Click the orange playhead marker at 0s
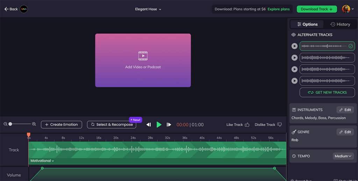The image size is (358, 181). point(29,135)
